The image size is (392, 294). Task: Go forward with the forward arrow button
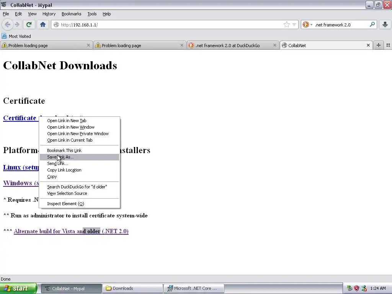(x=17, y=24)
